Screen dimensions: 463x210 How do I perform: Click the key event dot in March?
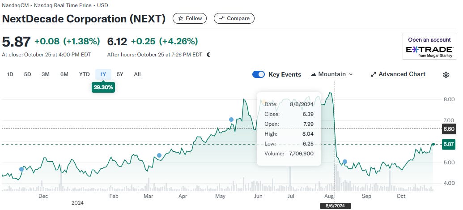pos(159,155)
